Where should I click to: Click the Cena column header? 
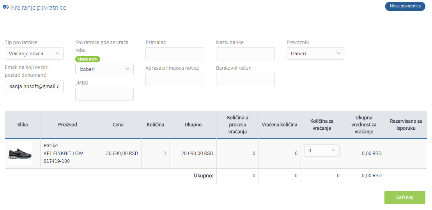point(118,124)
